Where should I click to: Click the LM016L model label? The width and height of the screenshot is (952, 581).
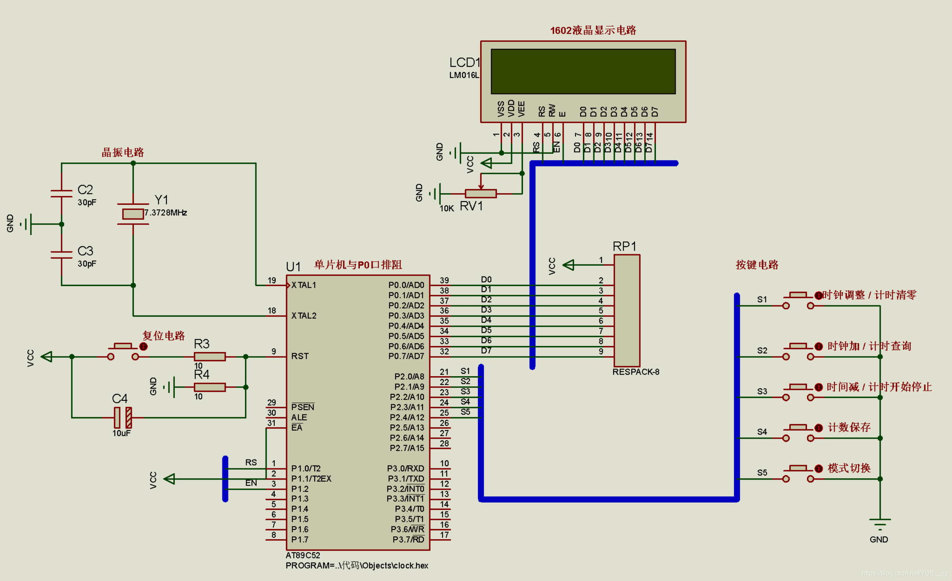coord(465,75)
